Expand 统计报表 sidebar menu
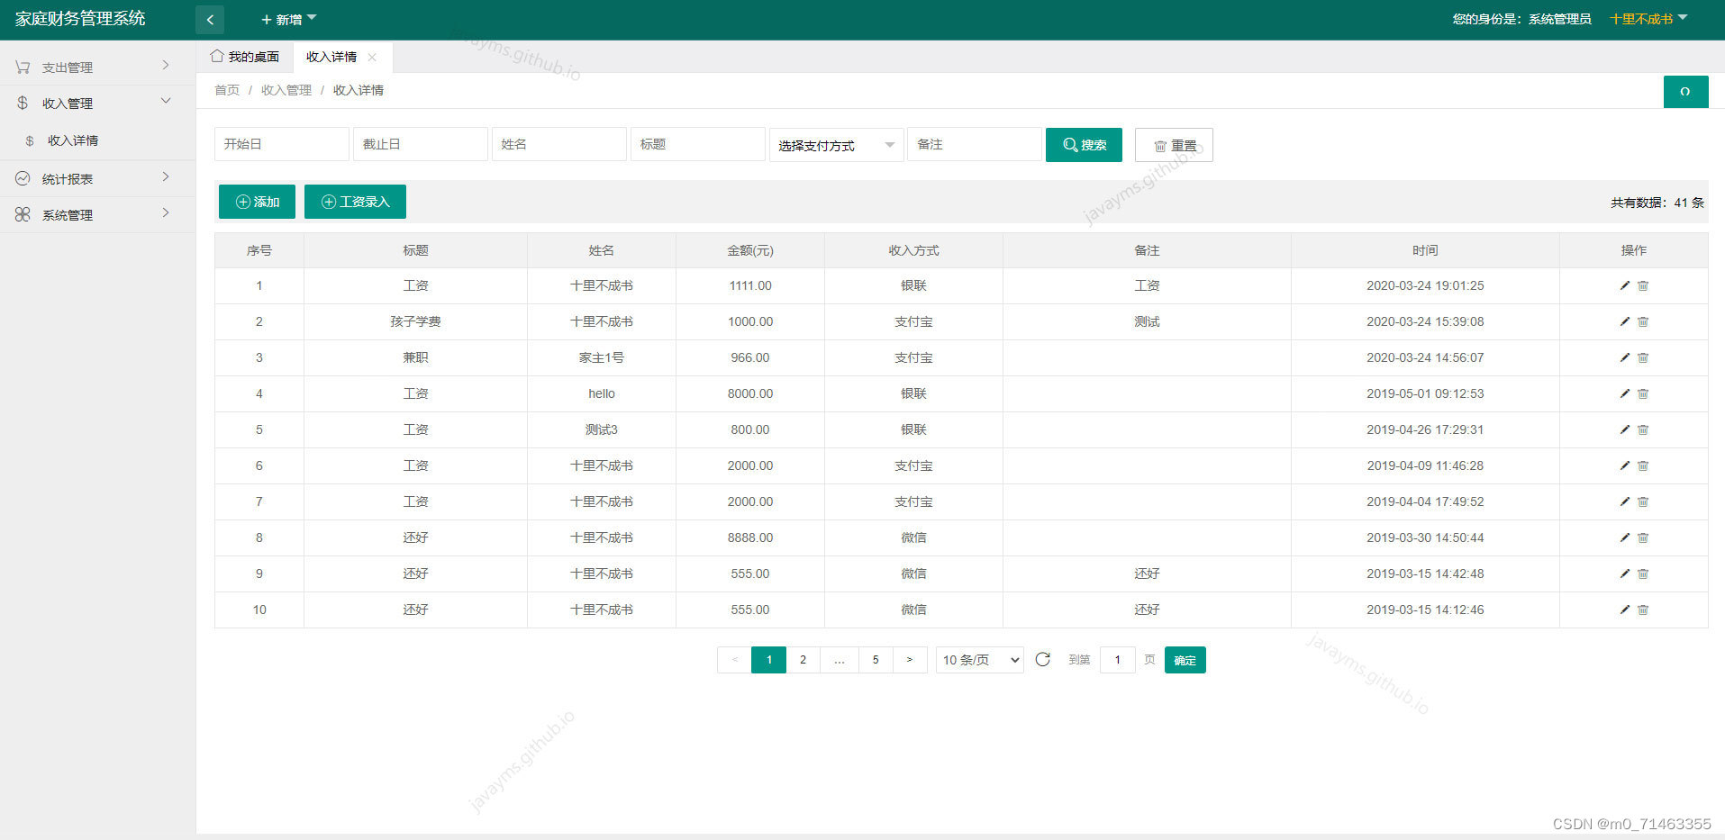The height and width of the screenshot is (840, 1725). (x=97, y=178)
